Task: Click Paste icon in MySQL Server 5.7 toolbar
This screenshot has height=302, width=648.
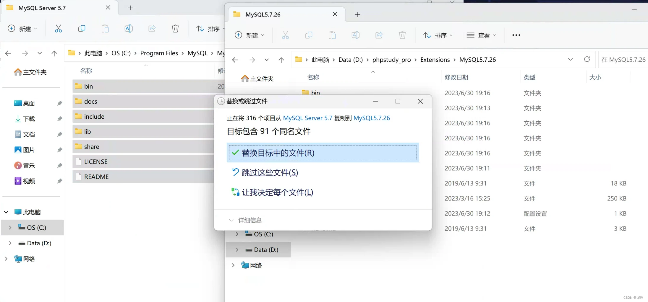Action: click(105, 29)
